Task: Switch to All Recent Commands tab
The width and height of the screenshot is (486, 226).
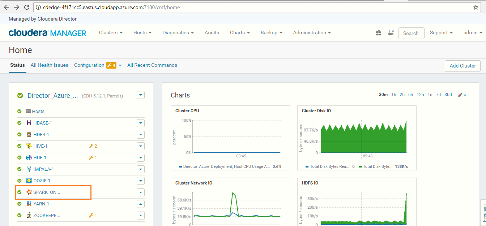Action: click(x=152, y=65)
